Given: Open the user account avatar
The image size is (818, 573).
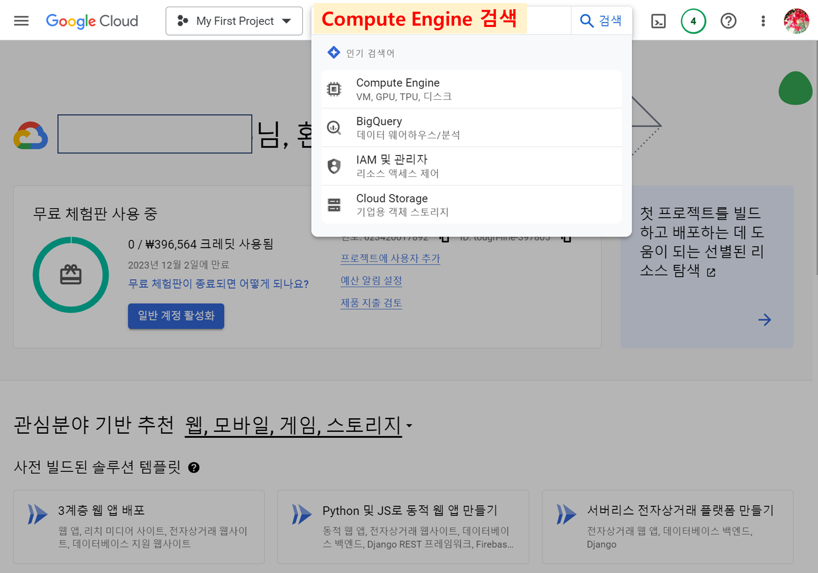Looking at the screenshot, I should tap(796, 21).
